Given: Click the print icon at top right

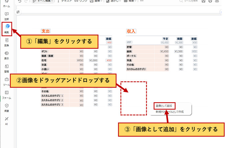Looking at the screenshot, I should [x=210, y=2].
